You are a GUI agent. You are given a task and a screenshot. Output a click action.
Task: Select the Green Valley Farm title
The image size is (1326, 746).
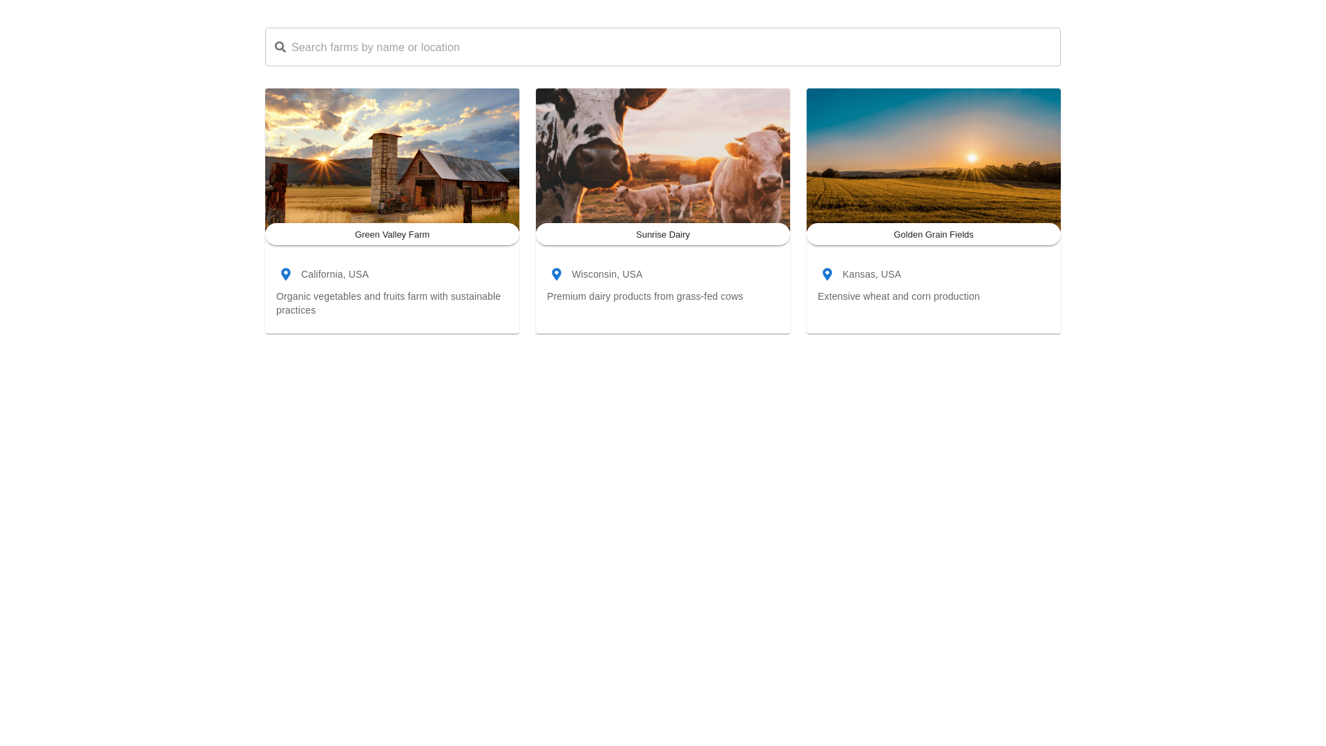(x=392, y=235)
